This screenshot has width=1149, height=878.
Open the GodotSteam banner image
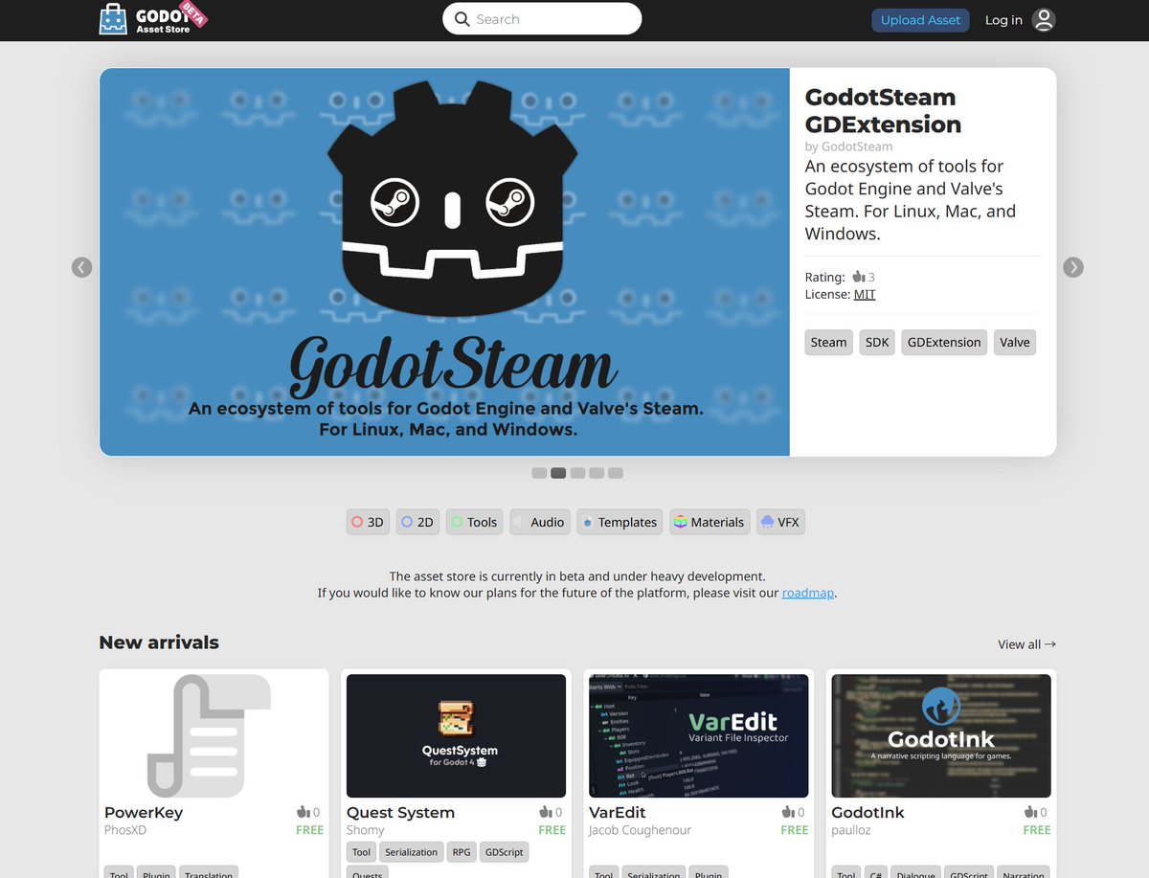[444, 261]
